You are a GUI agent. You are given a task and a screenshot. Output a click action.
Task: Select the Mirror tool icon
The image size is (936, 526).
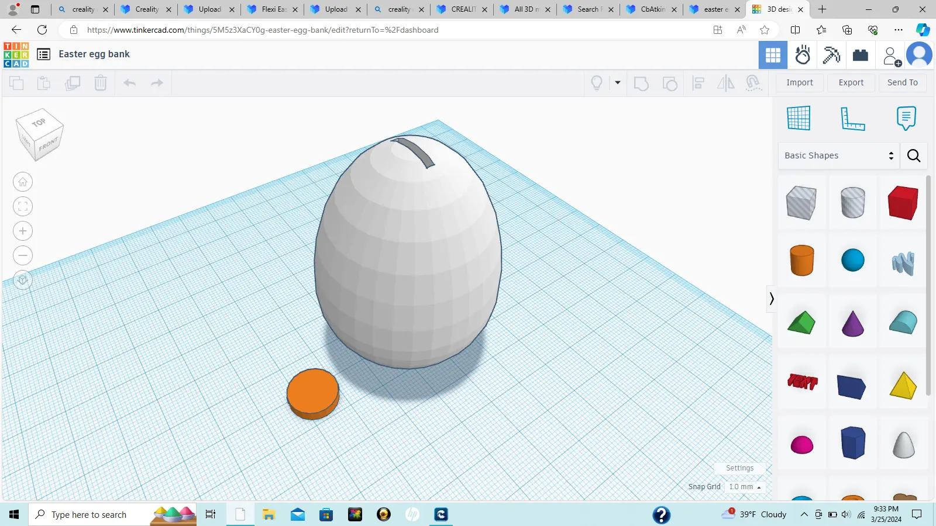coord(725,83)
